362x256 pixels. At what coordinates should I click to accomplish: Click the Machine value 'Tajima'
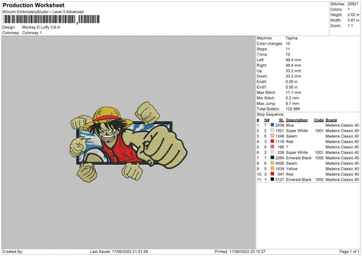(291, 38)
